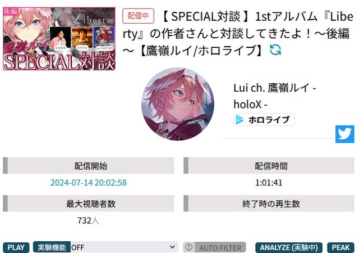The width and height of the screenshot is (359, 253).
Task: Open the stream start date 2024-07-14 20:02:58 link
Action: coord(89,183)
